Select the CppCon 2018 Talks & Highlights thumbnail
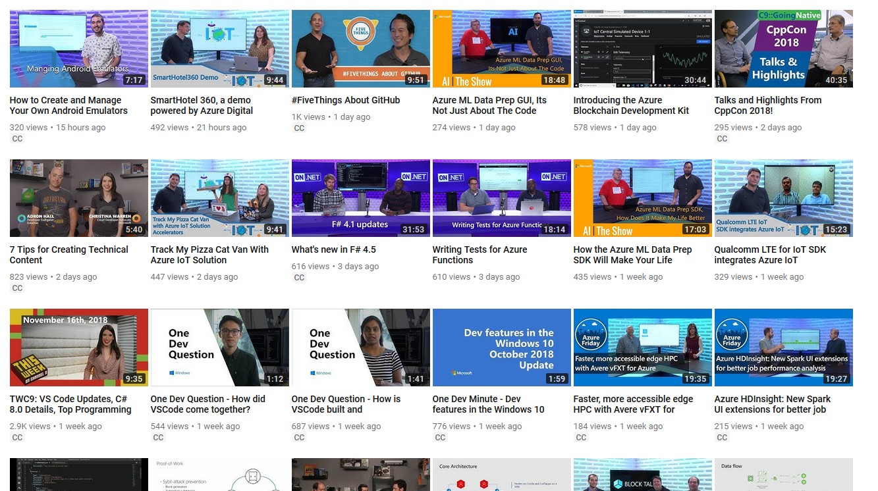This screenshot has height=491, width=878. tap(784, 49)
